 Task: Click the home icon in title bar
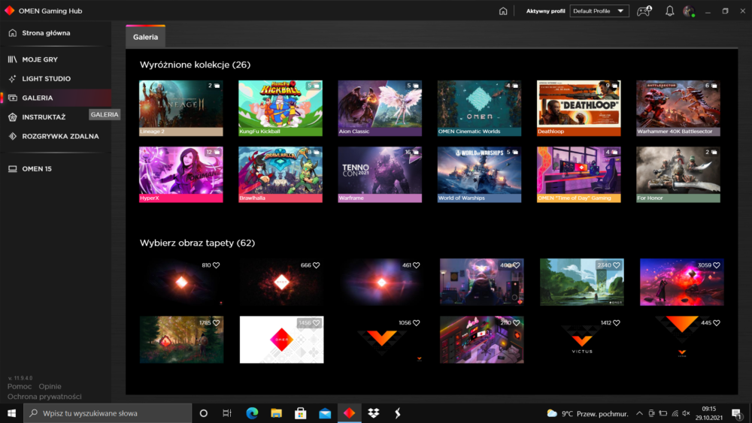[x=502, y=11]
